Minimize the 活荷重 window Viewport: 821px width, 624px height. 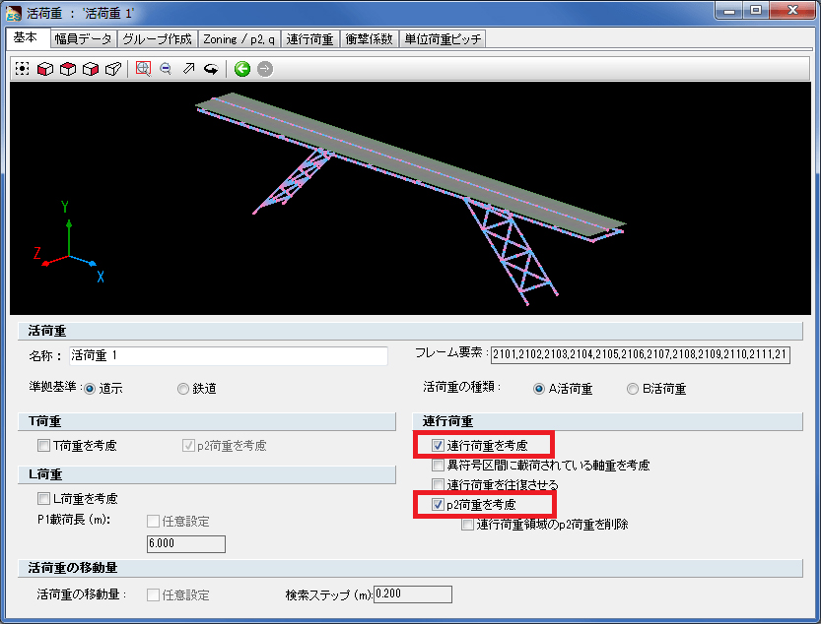[x=729, y=10]
